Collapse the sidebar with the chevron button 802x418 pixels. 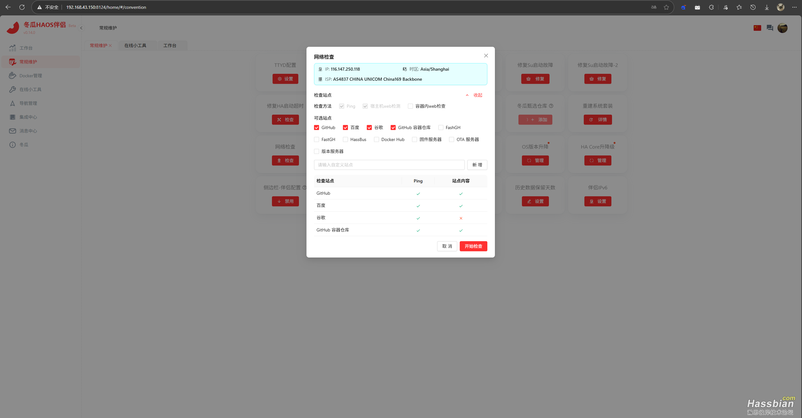coord(81,28)
